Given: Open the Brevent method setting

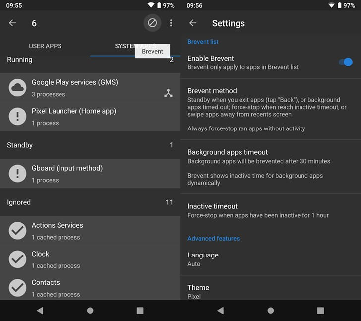Looking at the screenshot, I should coord(270,109).
